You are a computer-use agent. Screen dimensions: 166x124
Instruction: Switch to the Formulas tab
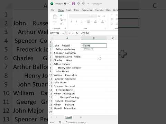coord(99,10)
